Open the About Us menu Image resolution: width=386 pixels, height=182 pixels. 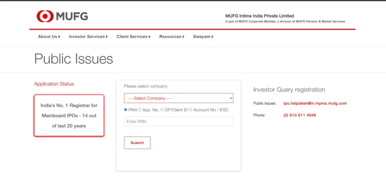(x=49, y=37)
